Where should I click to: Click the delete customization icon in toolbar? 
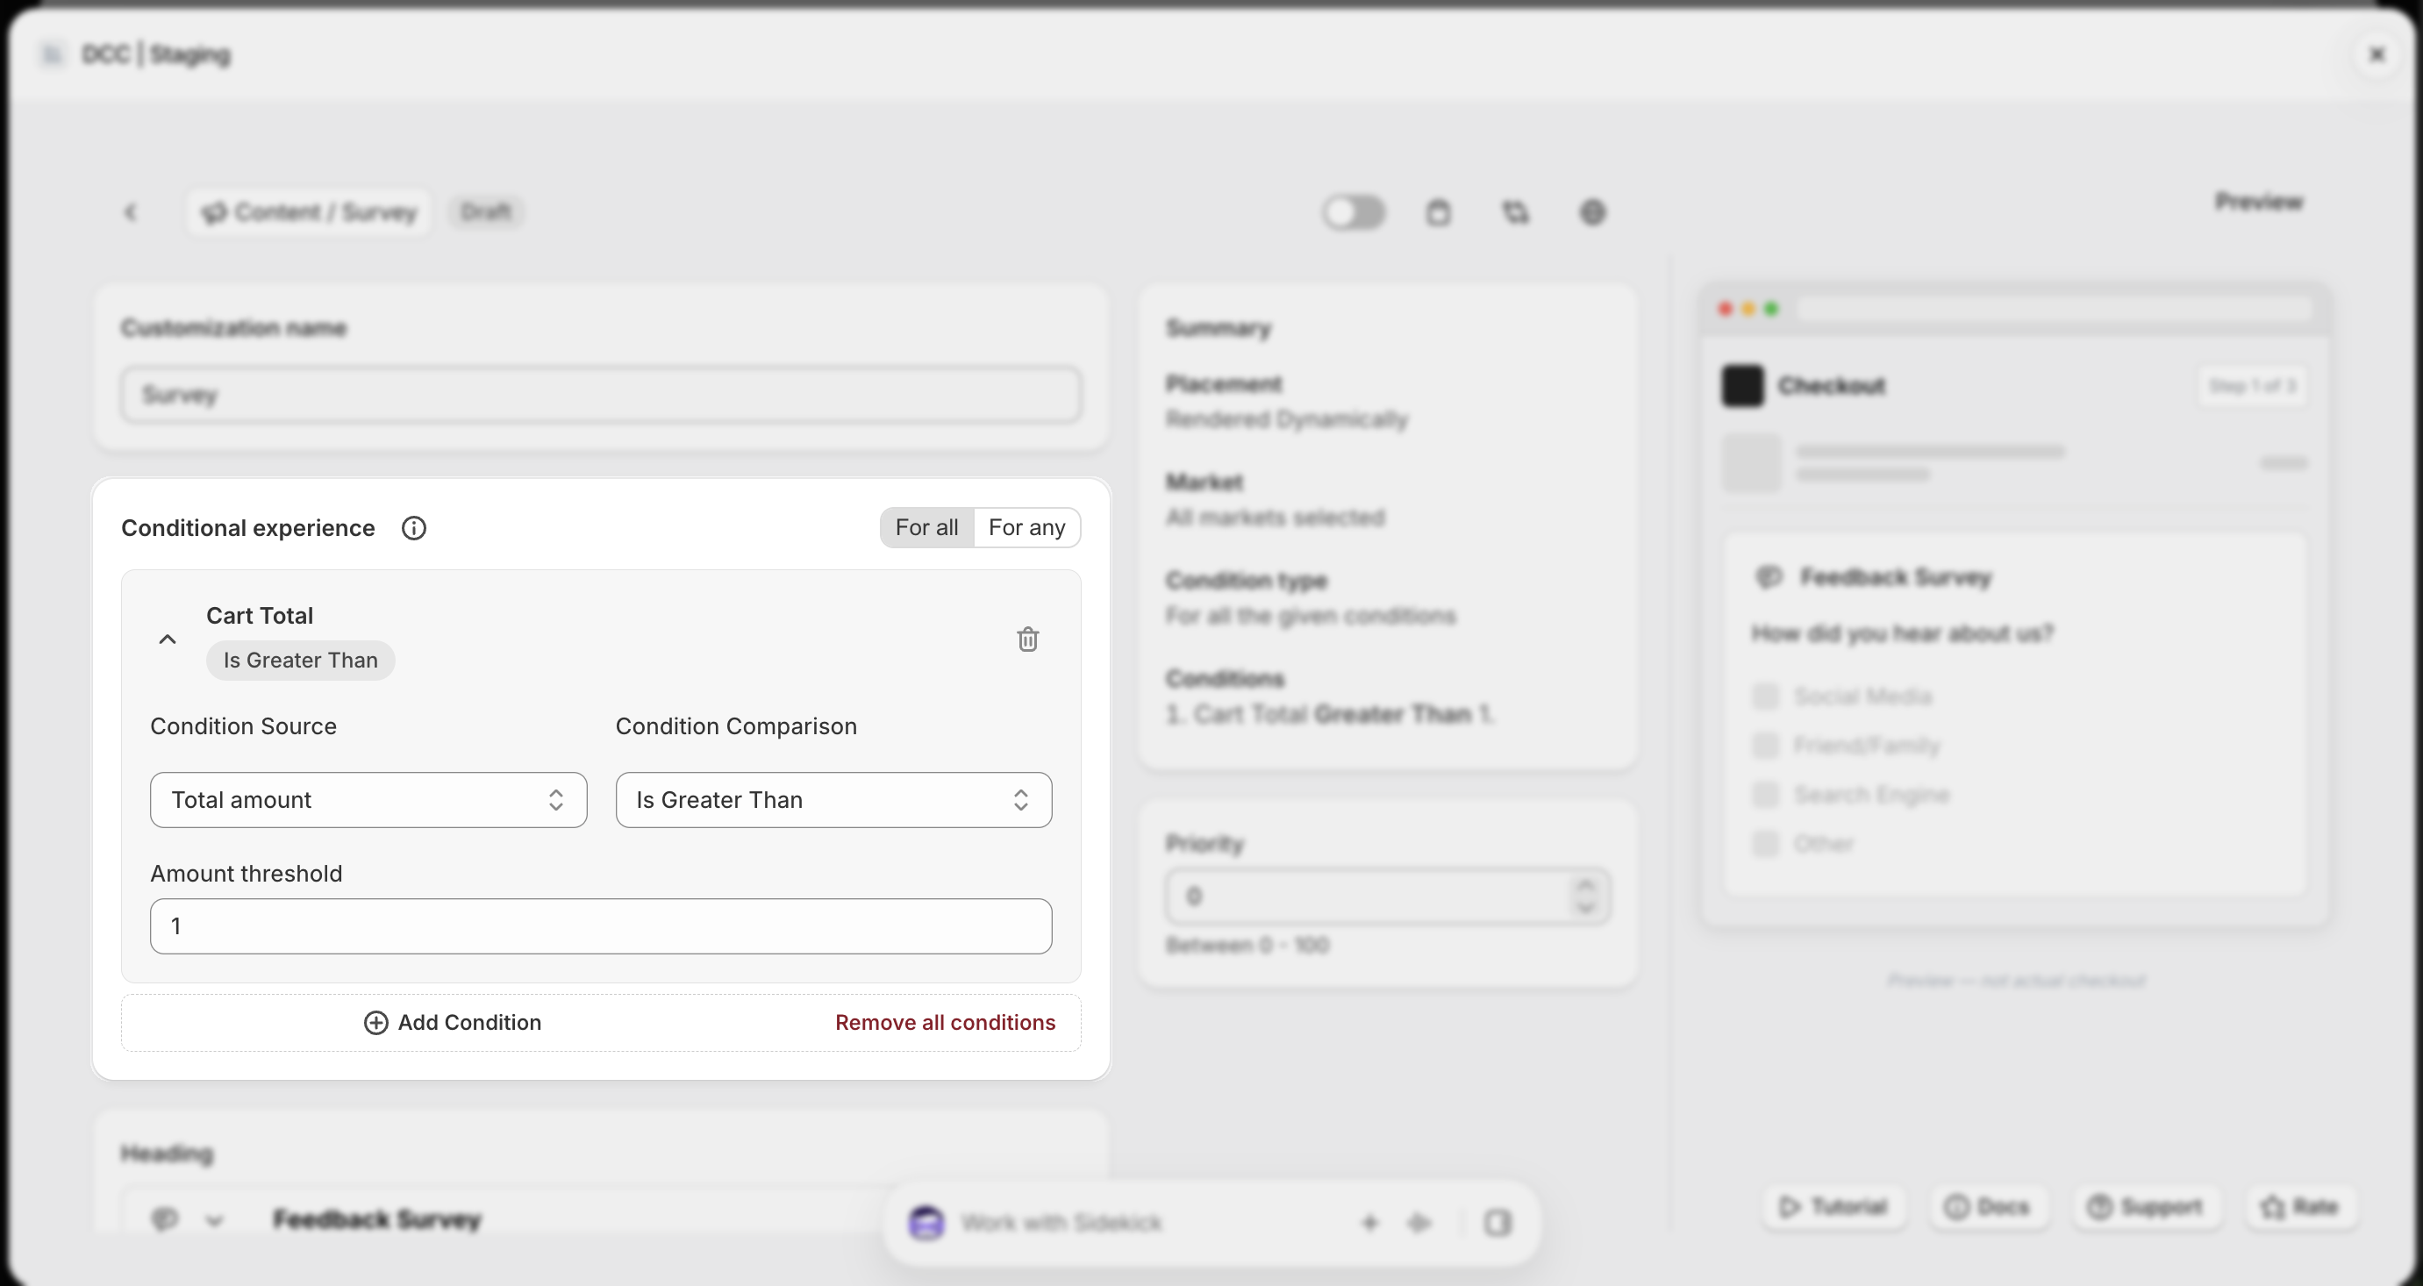tap(1438, 212)
